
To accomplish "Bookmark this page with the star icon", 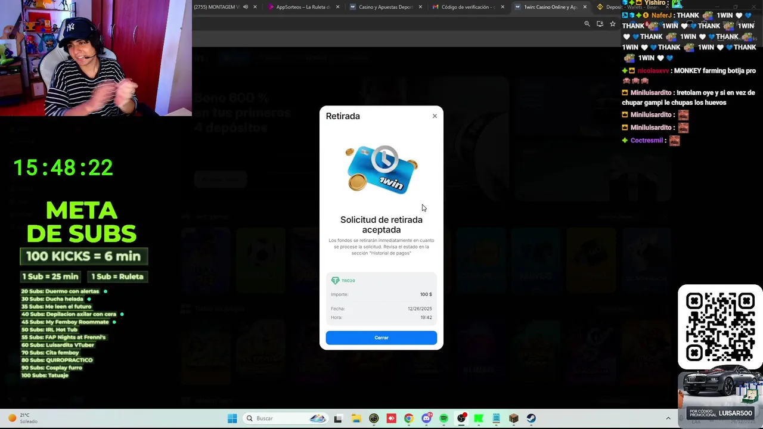I will pyautogui.click(x=612, y=24).
